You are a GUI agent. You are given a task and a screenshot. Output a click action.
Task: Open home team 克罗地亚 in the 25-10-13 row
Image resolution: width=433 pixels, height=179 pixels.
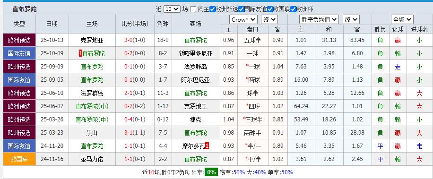pos(92,40)
